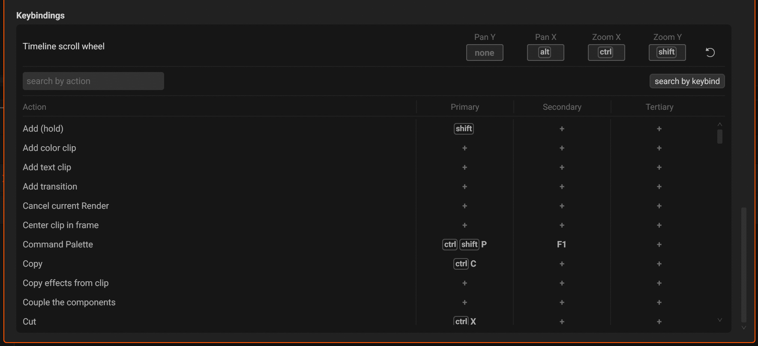This screenshot has height=346, width=758.
Task: Change the Pan X alt modifier
Action: [x=545, y=52]
